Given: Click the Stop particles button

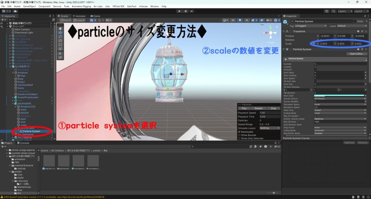Looking at the screenshot, I should tap(273, 108).
